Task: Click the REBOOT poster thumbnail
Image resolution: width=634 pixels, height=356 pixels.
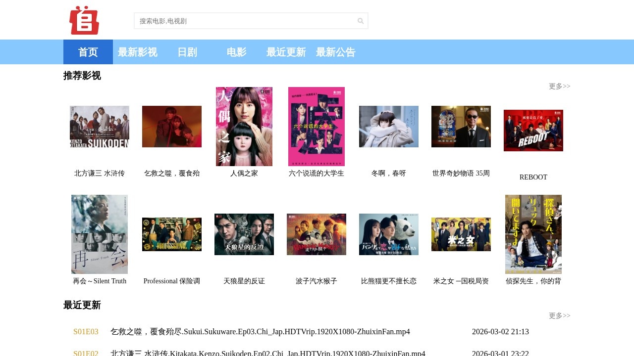Action: (x=533, y=130)
